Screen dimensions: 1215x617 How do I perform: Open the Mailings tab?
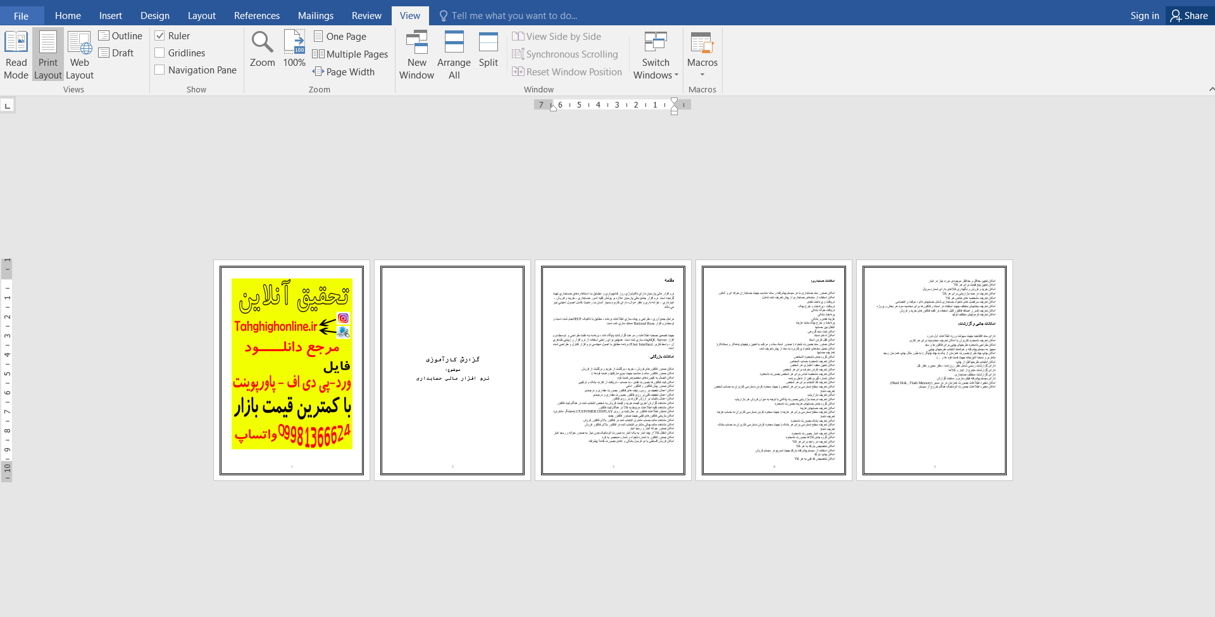[x=316, y=16]
